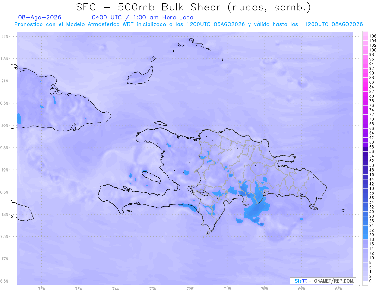Click the colorbar label "50"
Screen dimensions: 380x293
[x=372, y=165]
